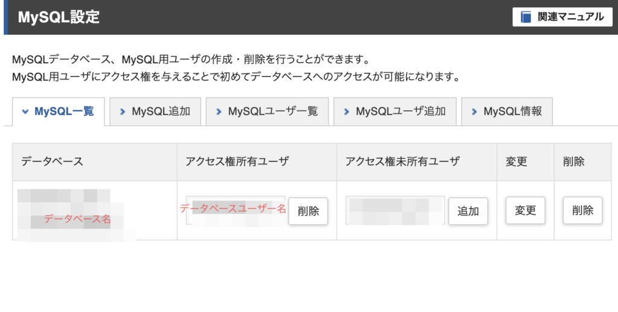Expand the アクセス権未所有ユーザ user dropdown

(395, 210)
